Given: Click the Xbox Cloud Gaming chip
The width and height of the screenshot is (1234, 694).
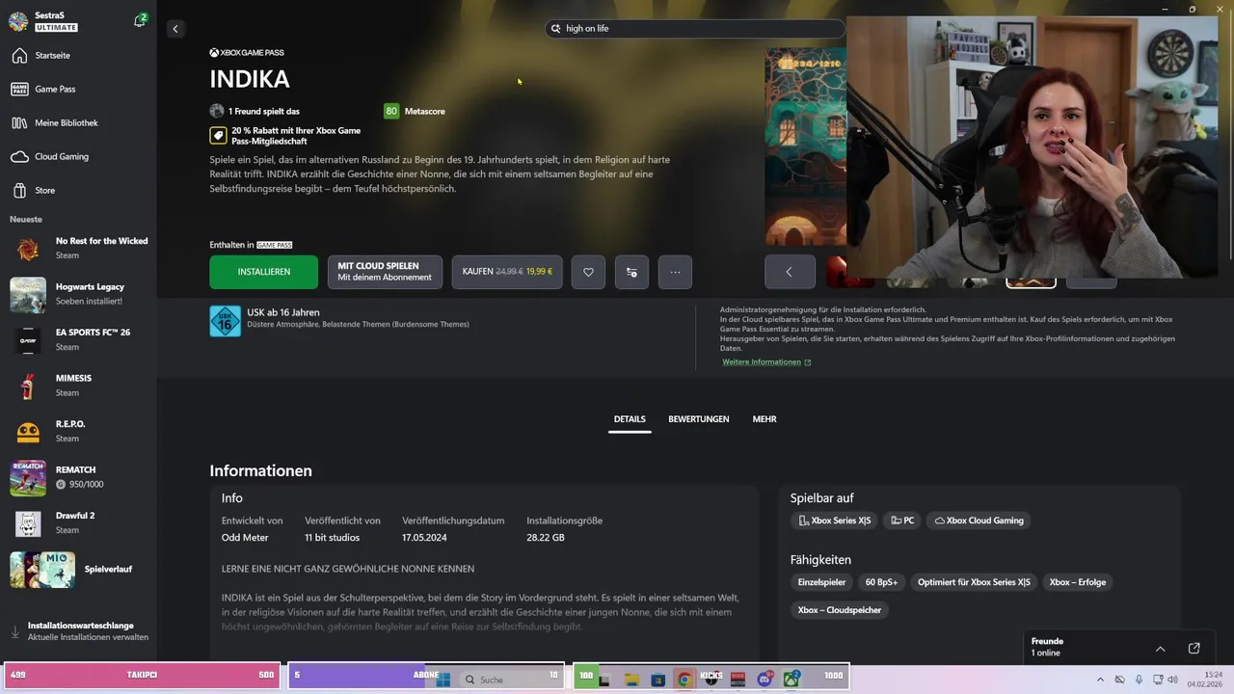Looking at the screenshot, I should point(979,520).
